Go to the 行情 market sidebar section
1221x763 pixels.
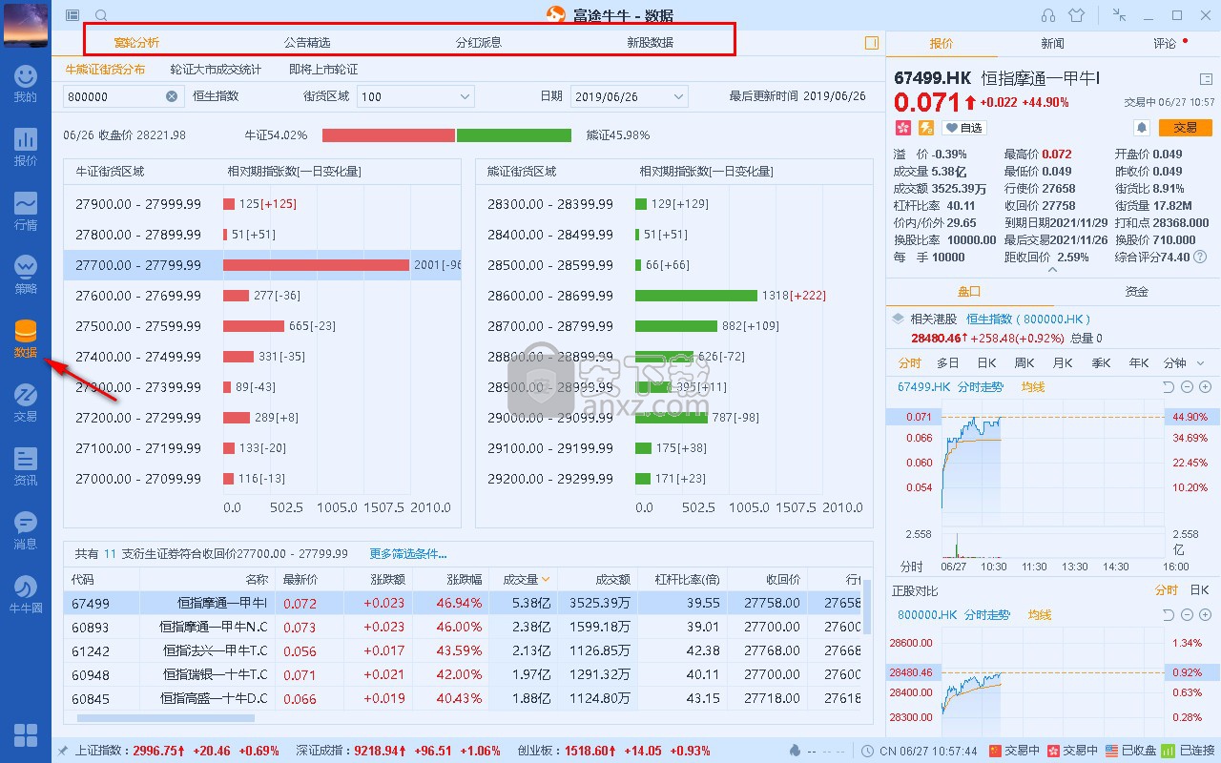click(26, 211)
